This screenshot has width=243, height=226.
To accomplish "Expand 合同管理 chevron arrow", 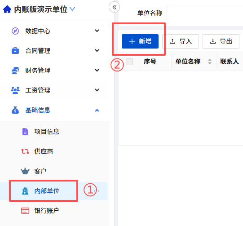I will [x=97, y=50].
